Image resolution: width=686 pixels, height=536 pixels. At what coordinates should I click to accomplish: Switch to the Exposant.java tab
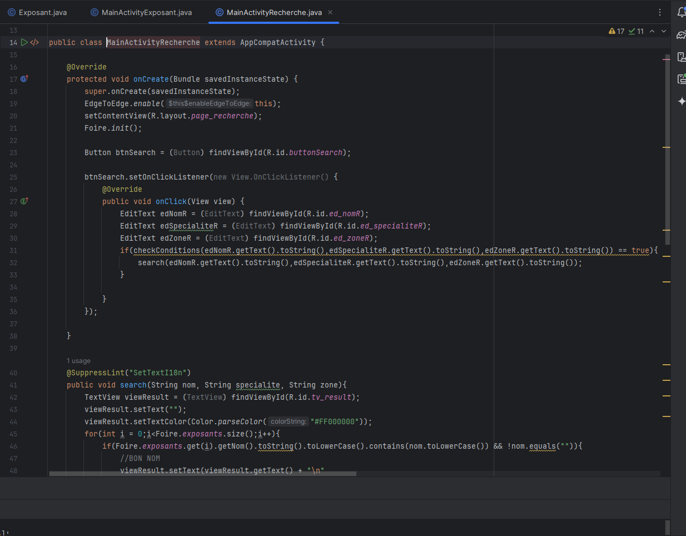[37, 12]
